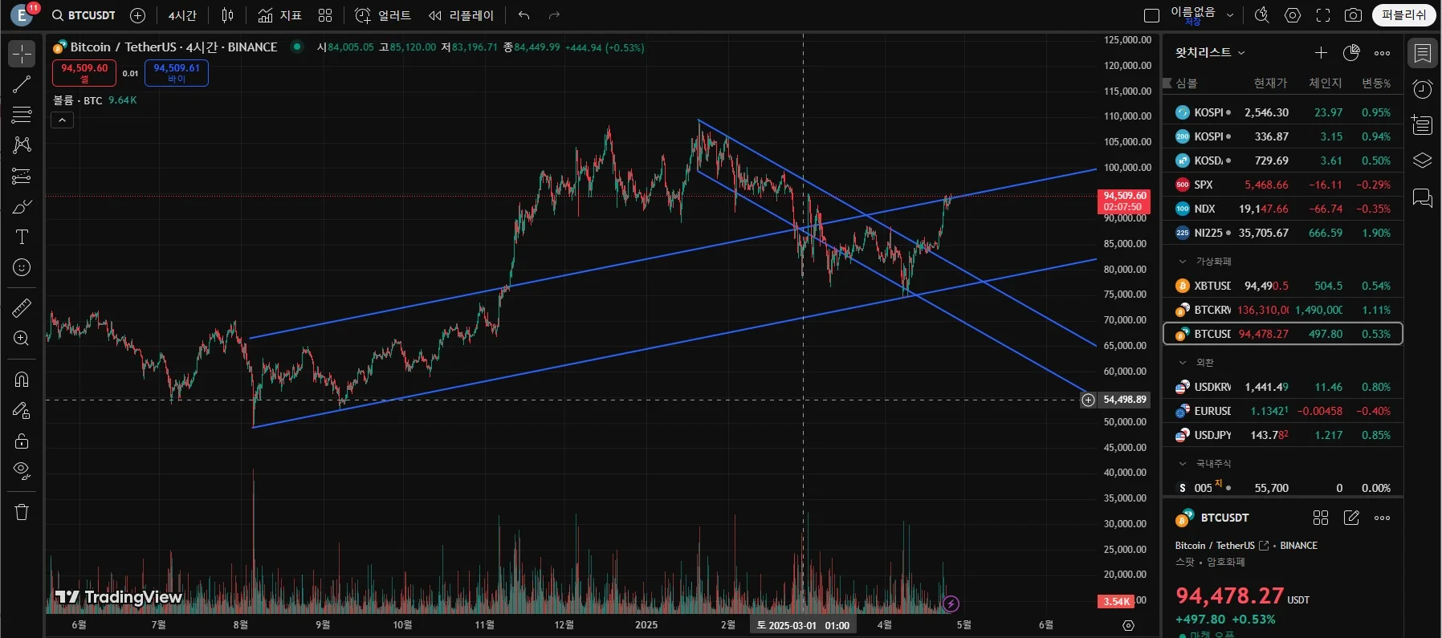This screenshot has width=1442, height=638.
Task: Open the watchlist sidebar panel icon
Action: [1423, 53]
